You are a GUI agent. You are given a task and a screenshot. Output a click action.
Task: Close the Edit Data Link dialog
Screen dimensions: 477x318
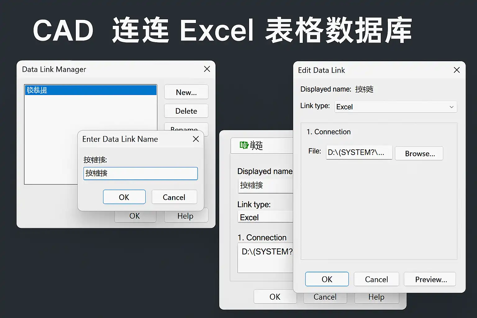457,70
